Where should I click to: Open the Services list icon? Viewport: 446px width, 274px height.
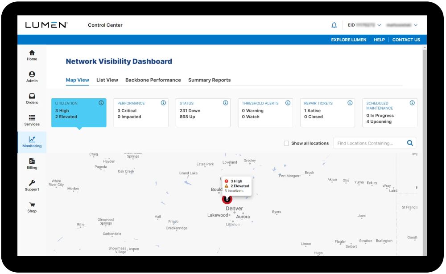click(32, 118)
